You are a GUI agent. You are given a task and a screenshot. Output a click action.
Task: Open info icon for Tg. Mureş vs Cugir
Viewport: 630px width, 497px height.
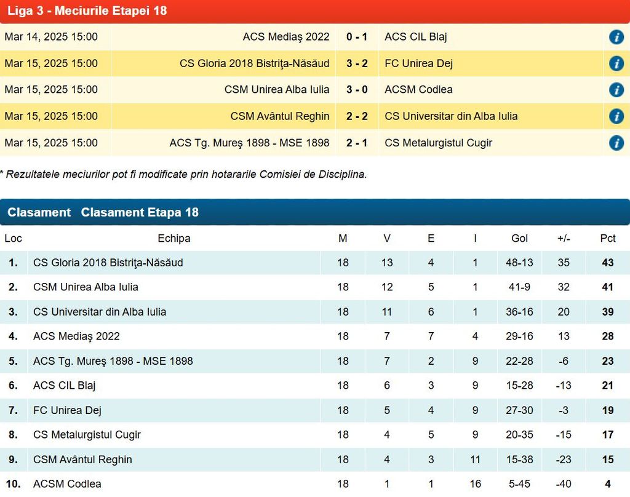pyautogui.click(x=616, y=143)
